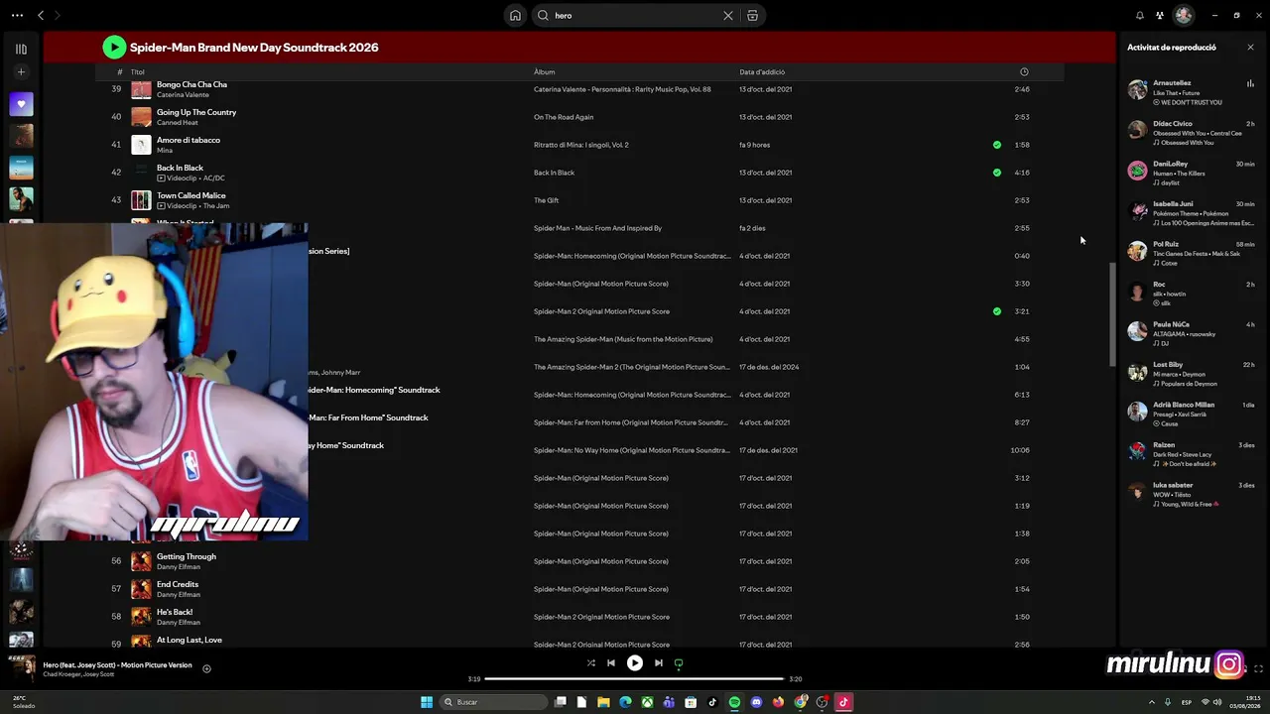Open the now-playing Hero album cover
This screenshot has width=1270, height=714.
pos(22,668)
